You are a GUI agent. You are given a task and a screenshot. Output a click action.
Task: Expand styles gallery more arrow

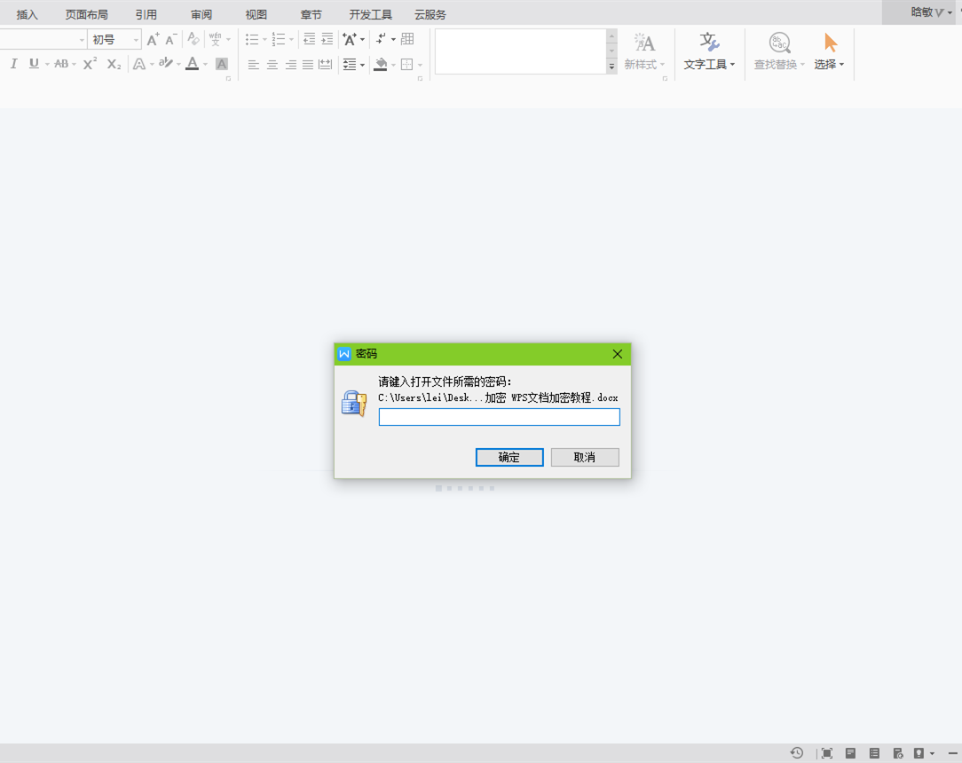pos(611,67)
